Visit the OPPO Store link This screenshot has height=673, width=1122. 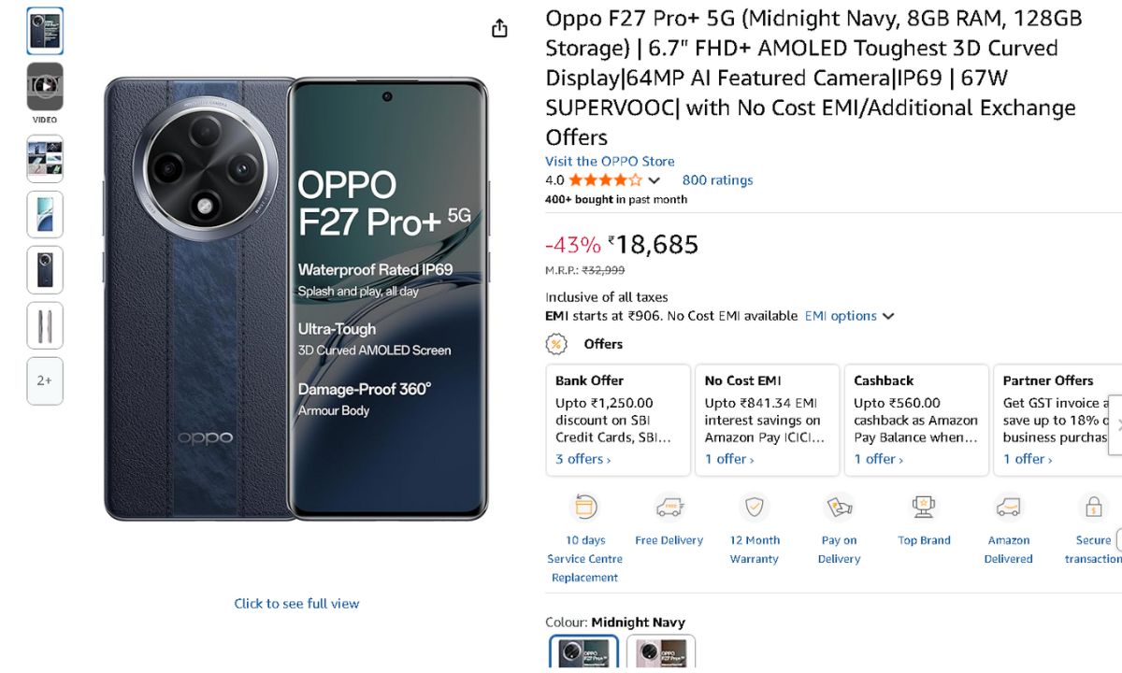pyautogui.click(x=610, y=161)
